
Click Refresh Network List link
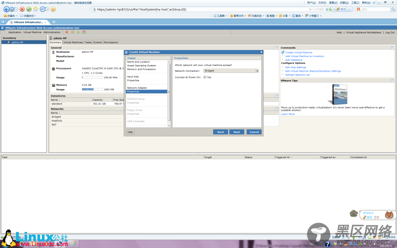[297, 75]
